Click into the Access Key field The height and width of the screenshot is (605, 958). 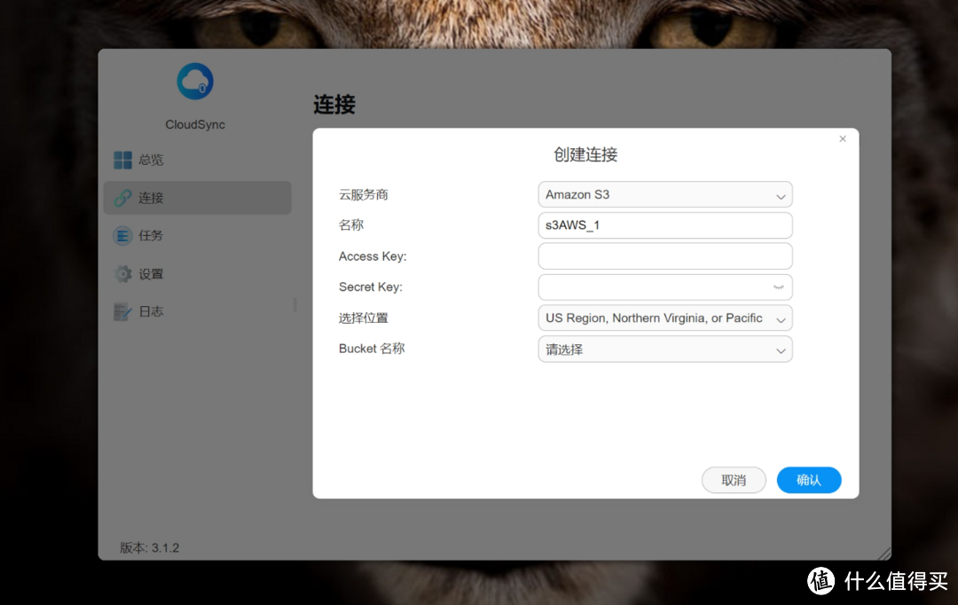[664, 256]
